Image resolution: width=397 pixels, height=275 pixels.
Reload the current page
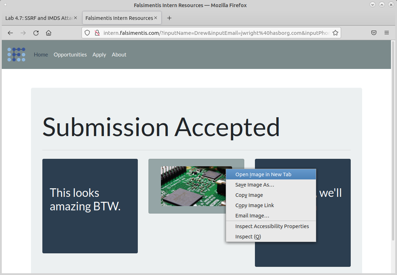tap(36, 33)
